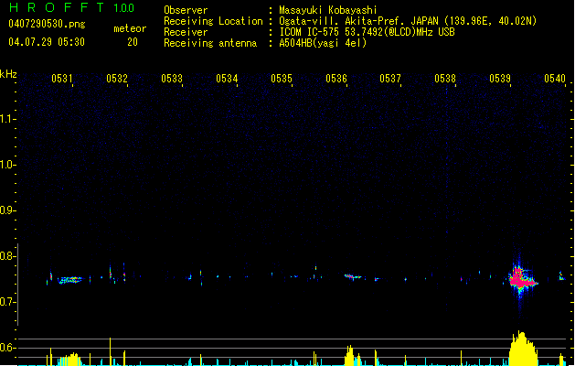This screenshot has height=366, width=575.
Task: Click the 0539 time marker
Action: [500, 79]
